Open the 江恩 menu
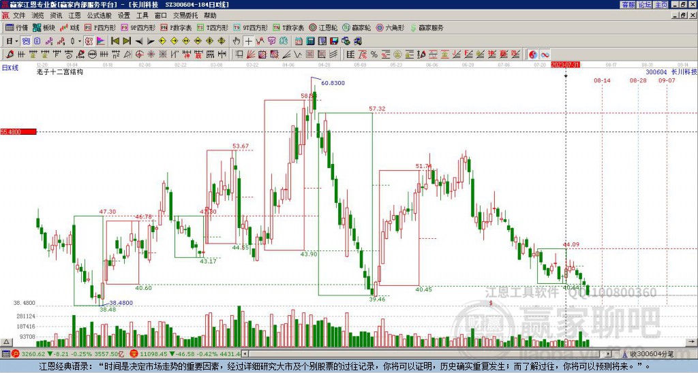This screenshot has height=373, width=698. (x=75, y=16)
